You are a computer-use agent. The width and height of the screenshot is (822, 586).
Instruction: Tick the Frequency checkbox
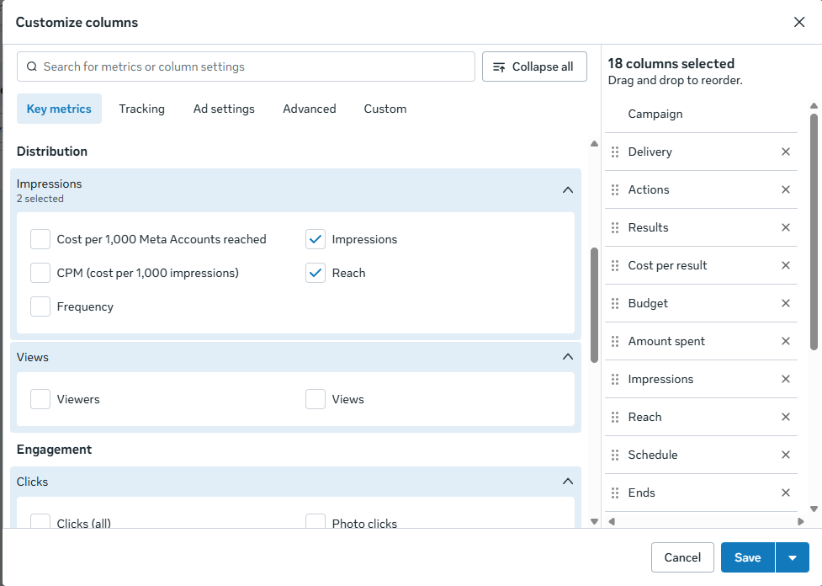40,306
